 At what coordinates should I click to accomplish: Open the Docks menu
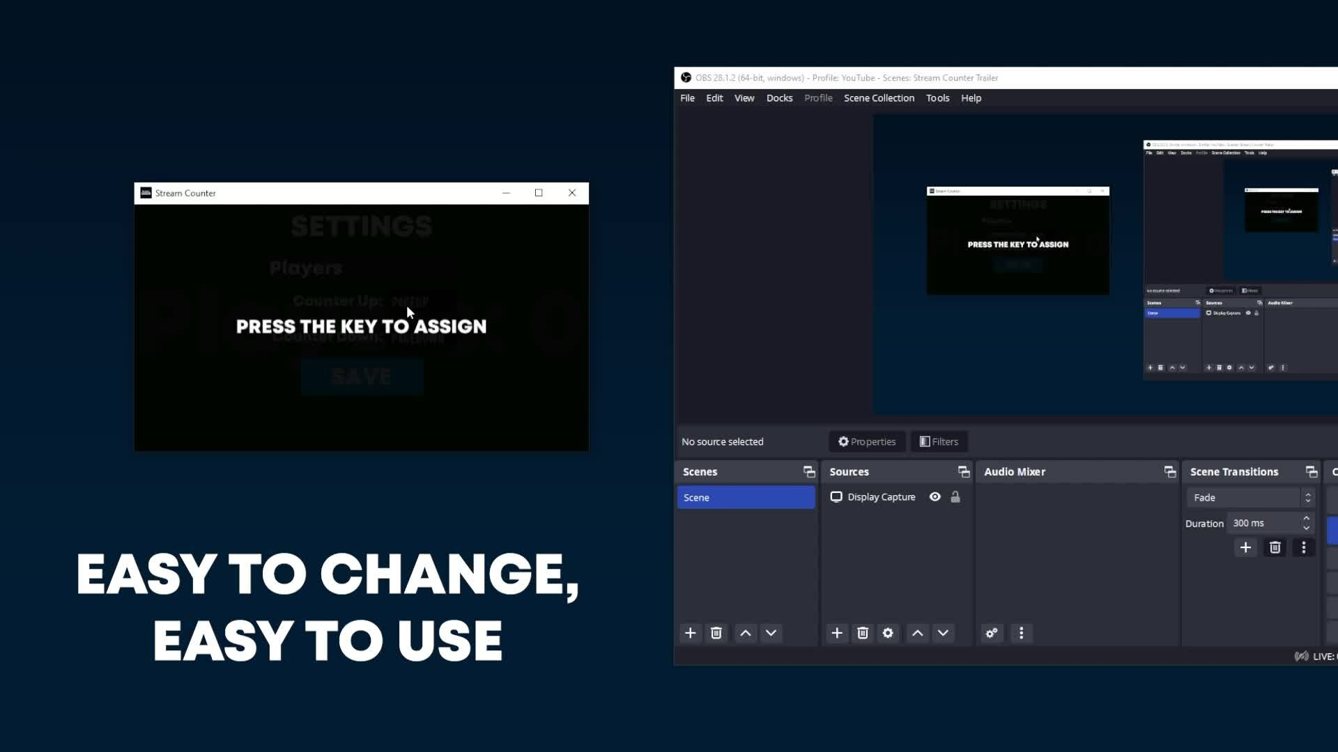[779, 98]
